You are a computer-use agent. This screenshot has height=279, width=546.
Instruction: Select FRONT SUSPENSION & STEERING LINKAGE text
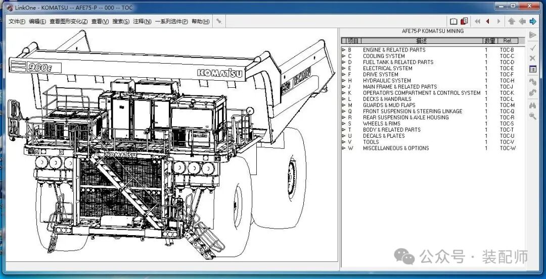(x=413, y=111)
